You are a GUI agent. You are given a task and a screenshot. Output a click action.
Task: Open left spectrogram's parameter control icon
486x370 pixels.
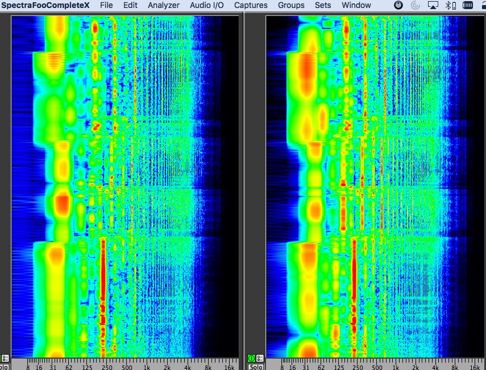tap(5, 358)
